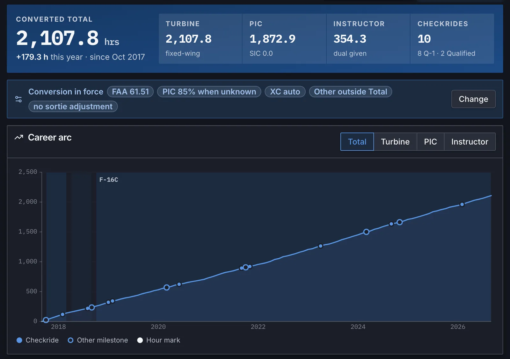Switch to the Instructor chart tab
The image size is (510, 359).
(x=470, y=142)
